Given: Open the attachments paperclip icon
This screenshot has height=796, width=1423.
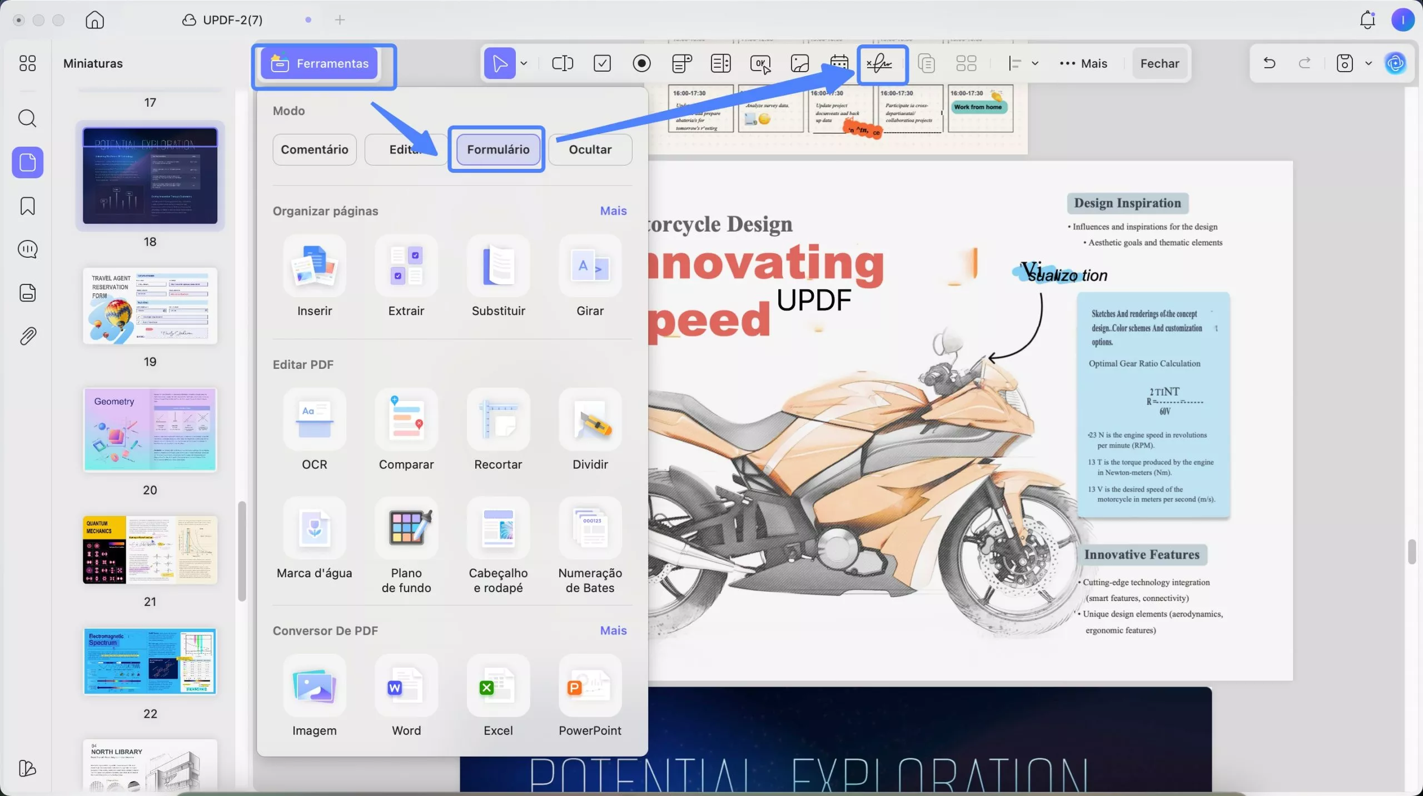Looking at the screenshot, I should pos(27,336).
